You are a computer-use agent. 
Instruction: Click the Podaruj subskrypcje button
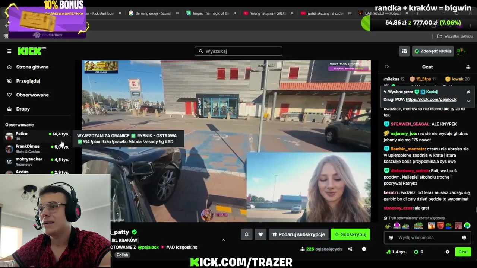298,234
